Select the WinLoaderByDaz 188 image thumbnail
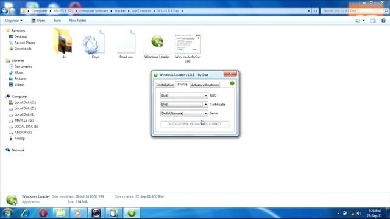The image size is (390, 219). (188, 44)
